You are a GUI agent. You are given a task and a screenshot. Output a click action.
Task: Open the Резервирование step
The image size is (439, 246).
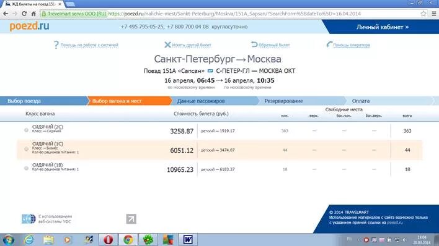point(302,101)
